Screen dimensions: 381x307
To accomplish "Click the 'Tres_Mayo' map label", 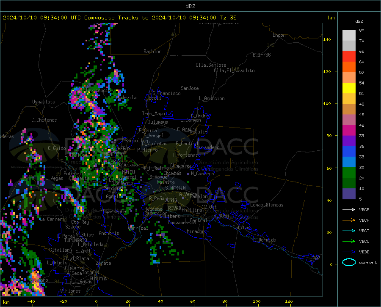I will 153,114.
